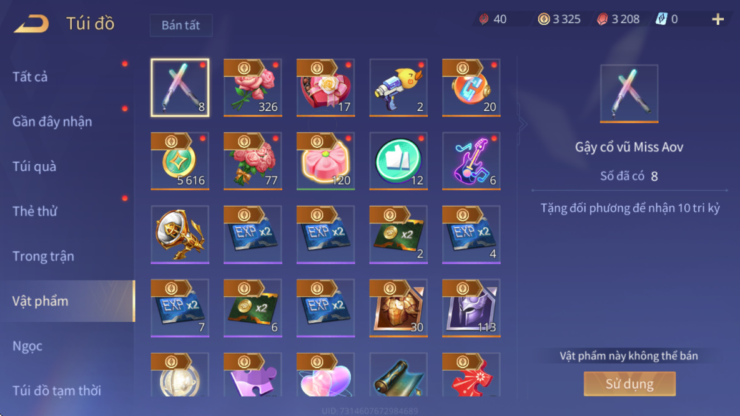Open the Ngọc category tab

[27, 346]
